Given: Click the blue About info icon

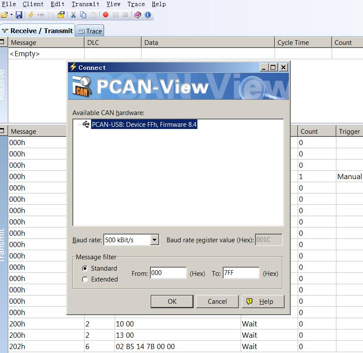Looking at the screenshot, I should coord(148,15).
